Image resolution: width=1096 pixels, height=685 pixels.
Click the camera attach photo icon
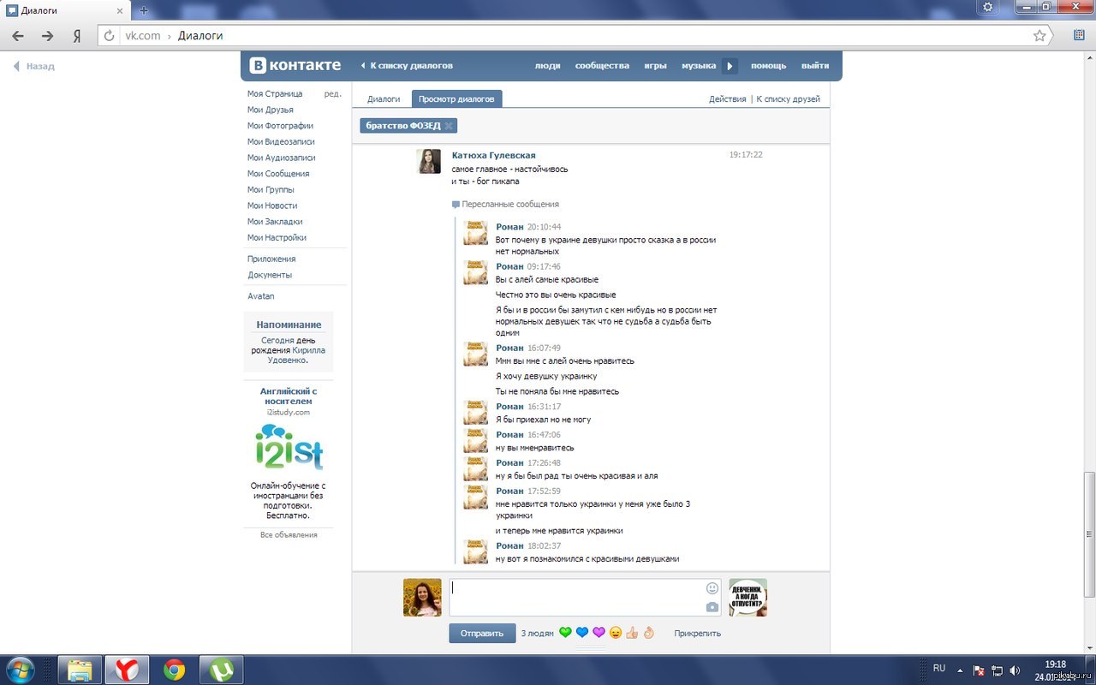(x=712, y=607)
